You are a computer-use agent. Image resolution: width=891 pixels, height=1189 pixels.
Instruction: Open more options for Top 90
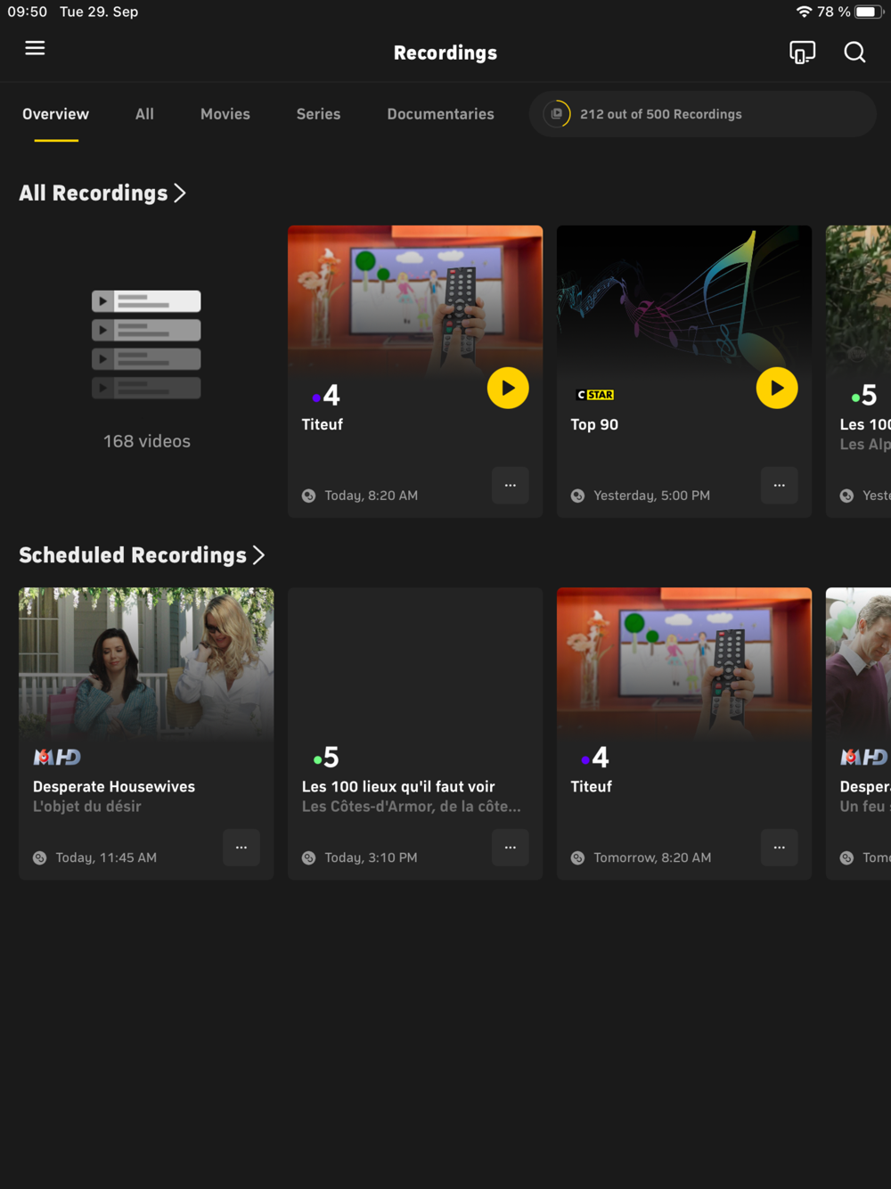(x=780, y=486)
